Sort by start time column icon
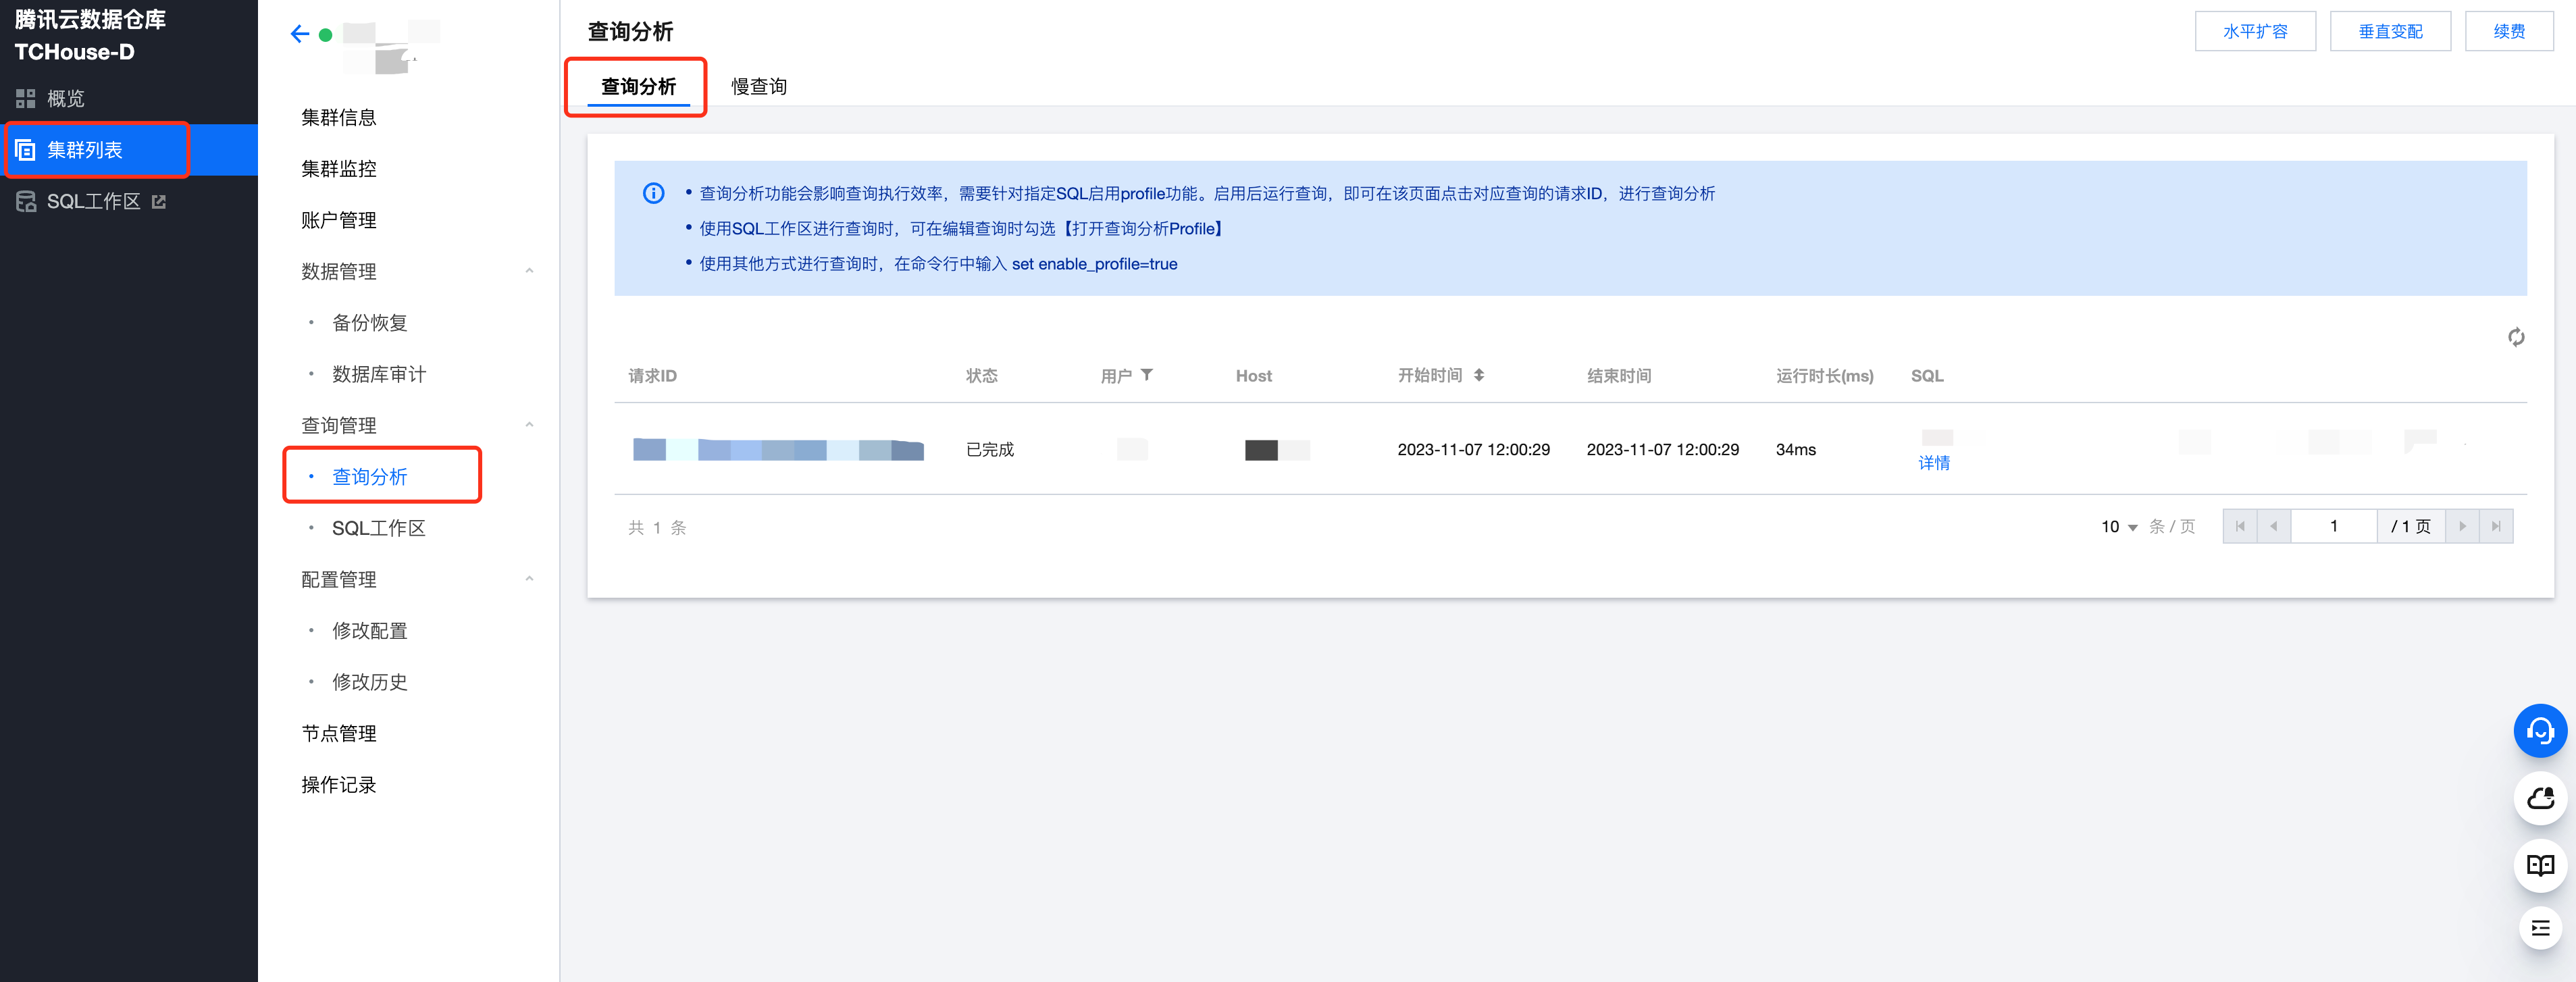The width and height of the screenshot is (2576, 982). (x=1479, y=375)
